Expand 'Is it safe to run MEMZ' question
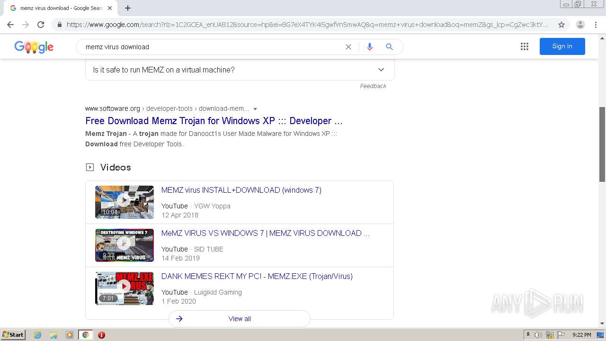 tap(240, 70)
